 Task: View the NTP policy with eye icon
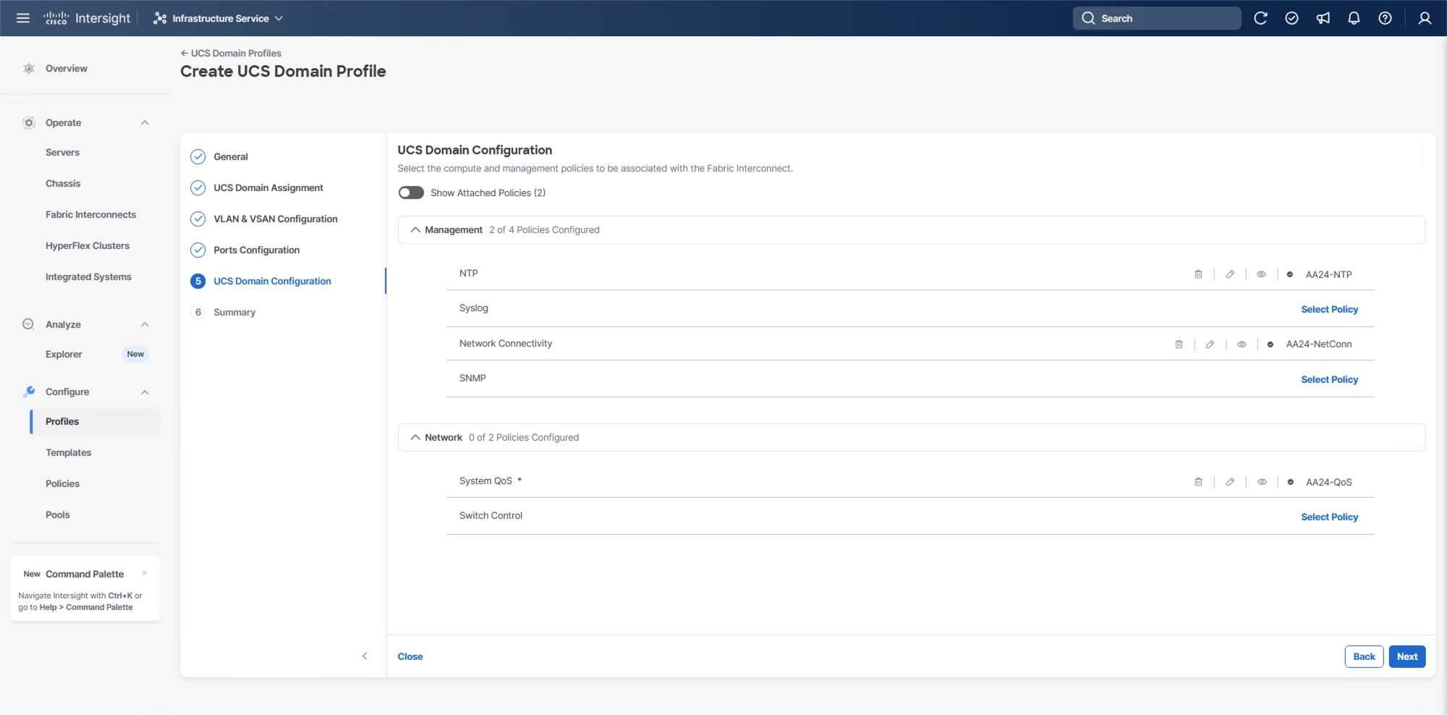coord(1261,274)
